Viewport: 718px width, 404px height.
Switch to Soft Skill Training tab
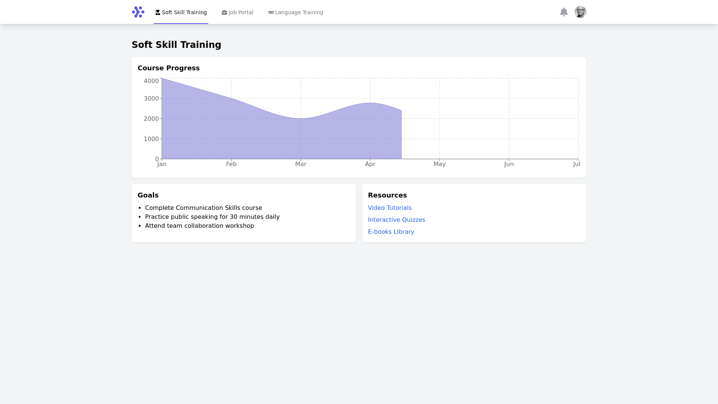(x=184, y=12)
